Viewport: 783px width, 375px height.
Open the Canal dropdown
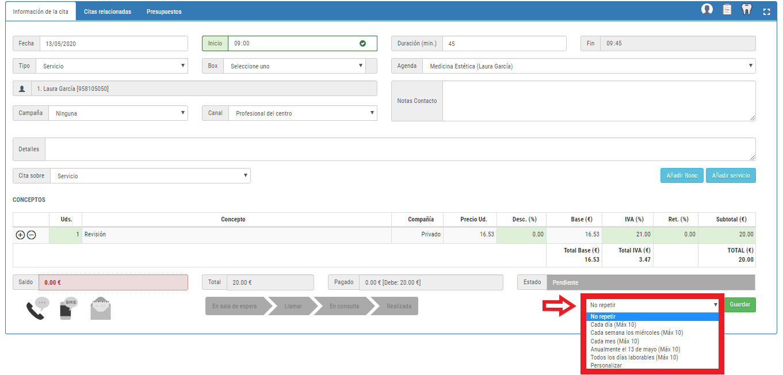(x=303, y=113)
